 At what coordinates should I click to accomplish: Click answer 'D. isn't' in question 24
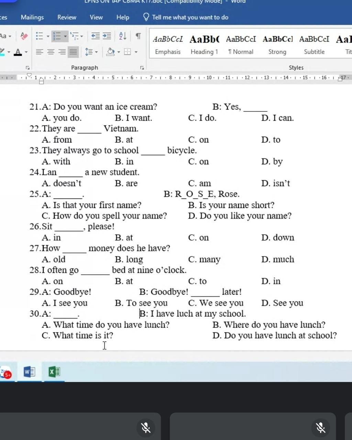pos(275,183)
